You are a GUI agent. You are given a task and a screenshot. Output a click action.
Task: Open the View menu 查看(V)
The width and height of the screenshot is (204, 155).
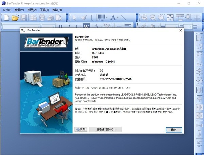(x=19, y=10)
